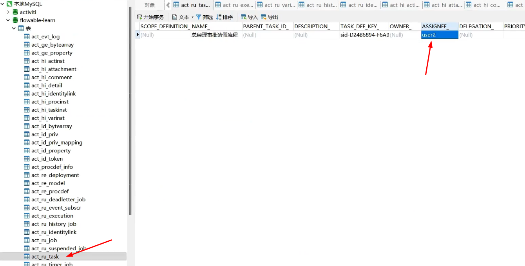Image resolution: width=525 pixels, height=266 pixels.
Task: Expand the activiti database node
Action: (x=8, y=12)
